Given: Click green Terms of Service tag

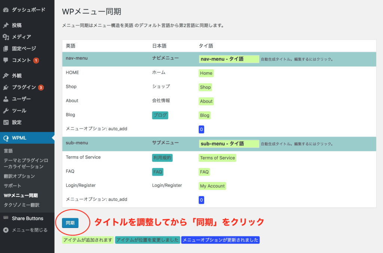Looking at the screenshot, I should click(x=217, y=158).
